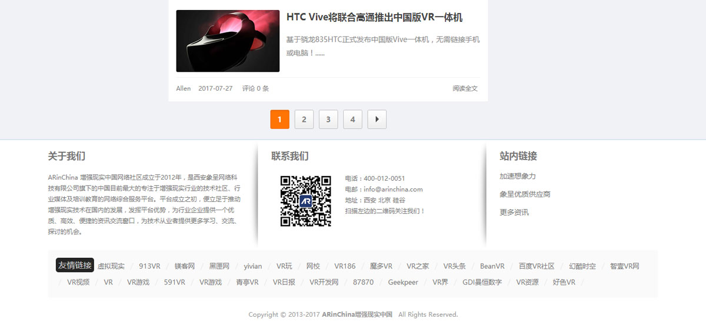Open the friend link VR资源

coord(527,282)
